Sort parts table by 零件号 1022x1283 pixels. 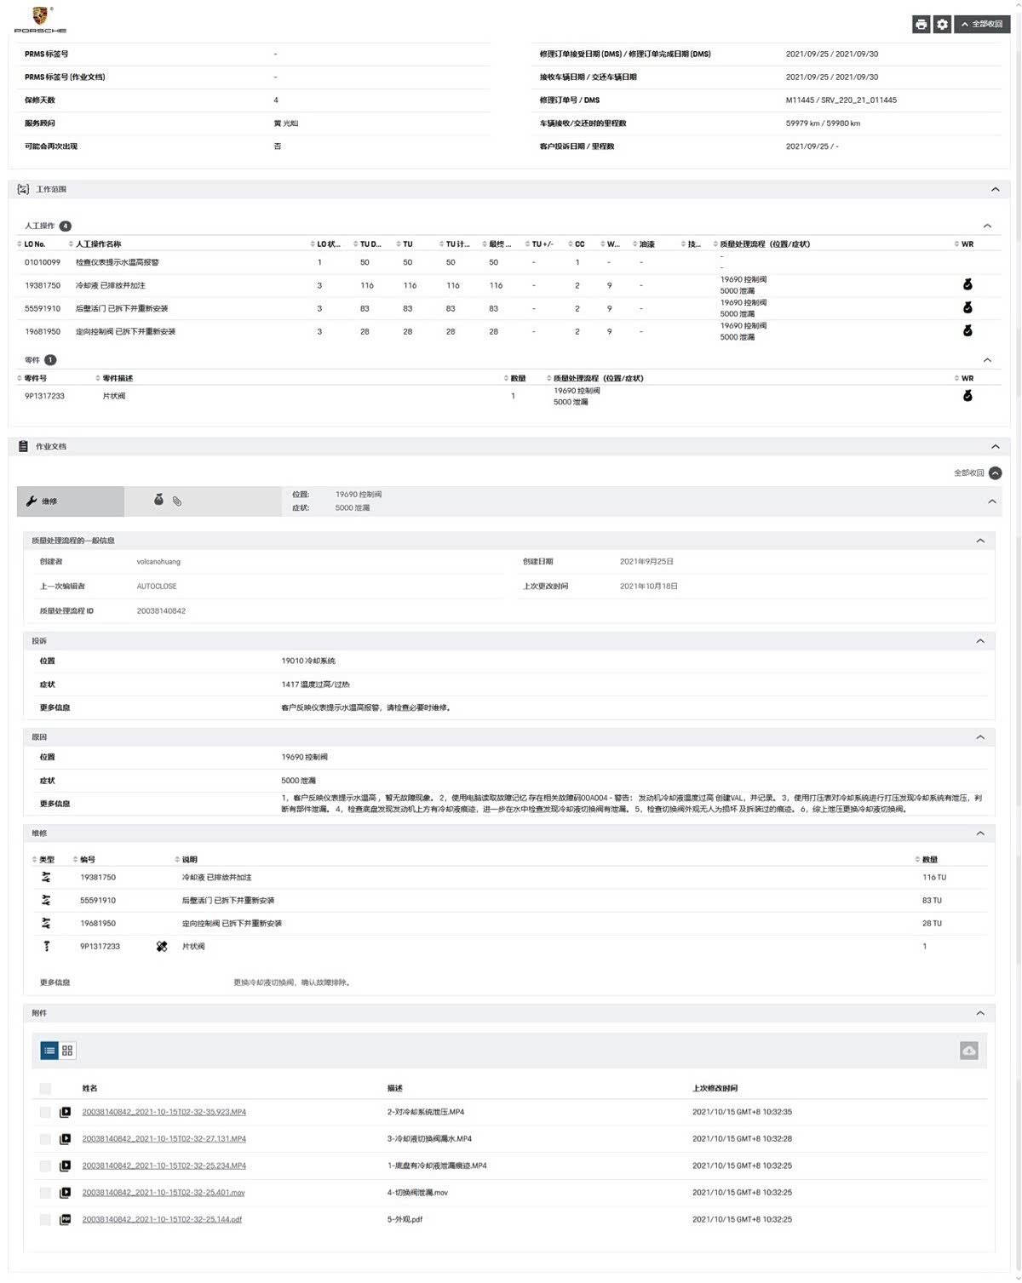(32, 378)
